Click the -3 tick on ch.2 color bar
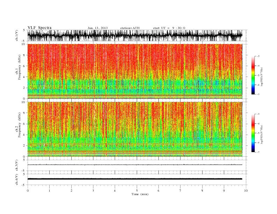This screenshot has width=277, height=214. [x=258, y=114]
